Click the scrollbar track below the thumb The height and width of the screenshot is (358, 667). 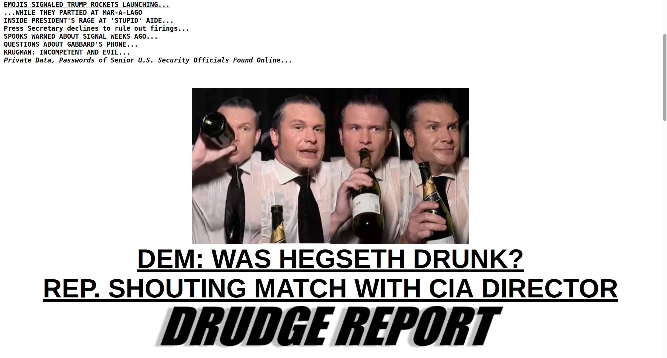point(665,238)
